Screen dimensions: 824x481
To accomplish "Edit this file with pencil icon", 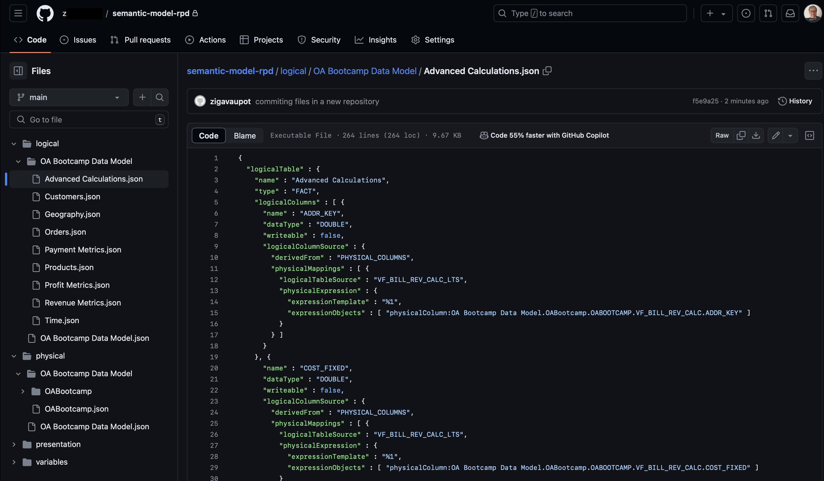I will coord(776,135).
